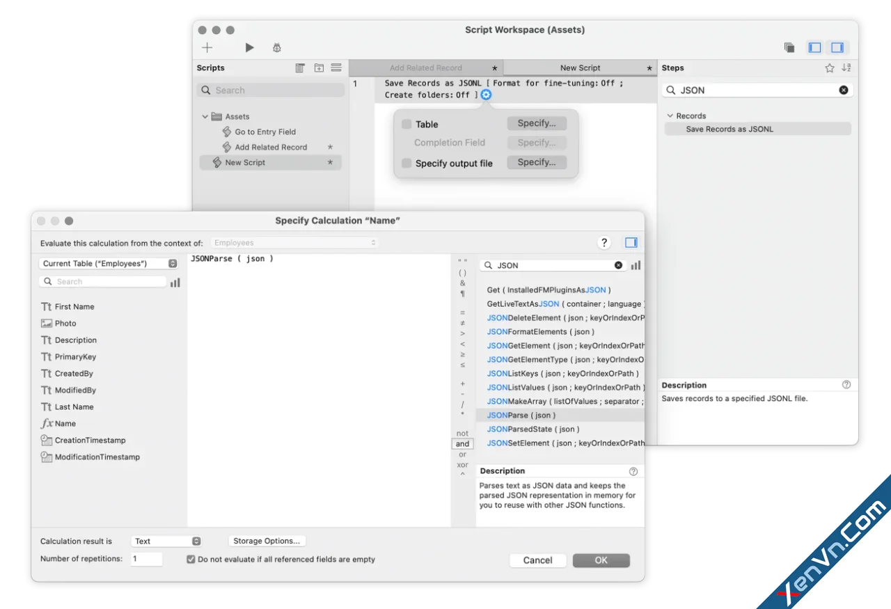Image resolution: width=891 pixels, height=609 pixels.
Task: Click the copy windows icon in Script Workspace
Action: tap(789, 47)
